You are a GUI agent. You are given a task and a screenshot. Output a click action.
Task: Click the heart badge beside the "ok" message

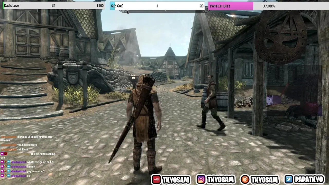[2, 176]
